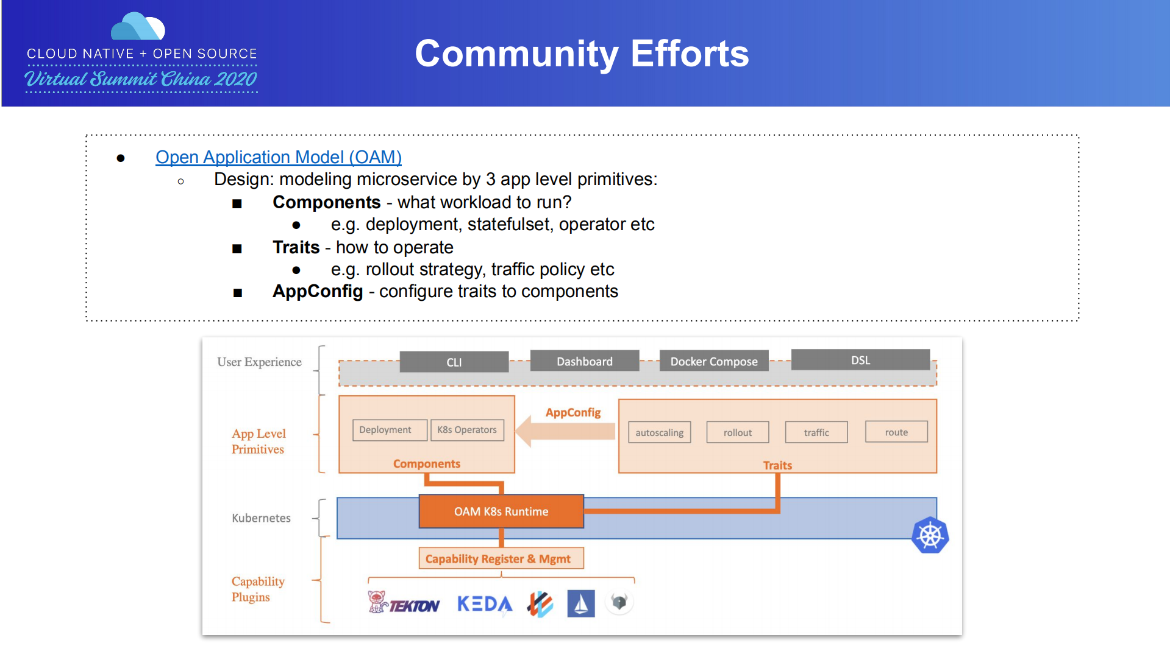
Task: Select the CLI box
Action: [454, 362]
